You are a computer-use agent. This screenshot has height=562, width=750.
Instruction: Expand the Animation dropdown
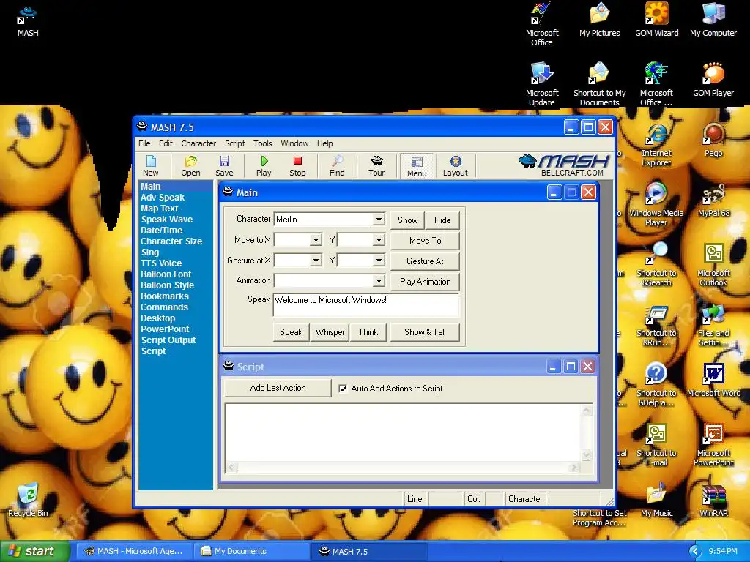tap(379, 280)
